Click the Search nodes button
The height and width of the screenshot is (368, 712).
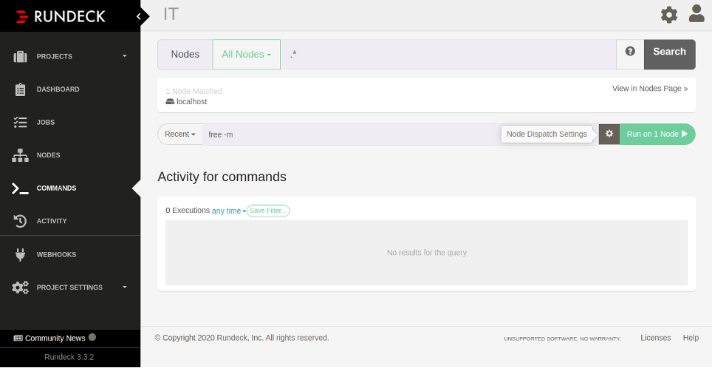pos(669,55)
